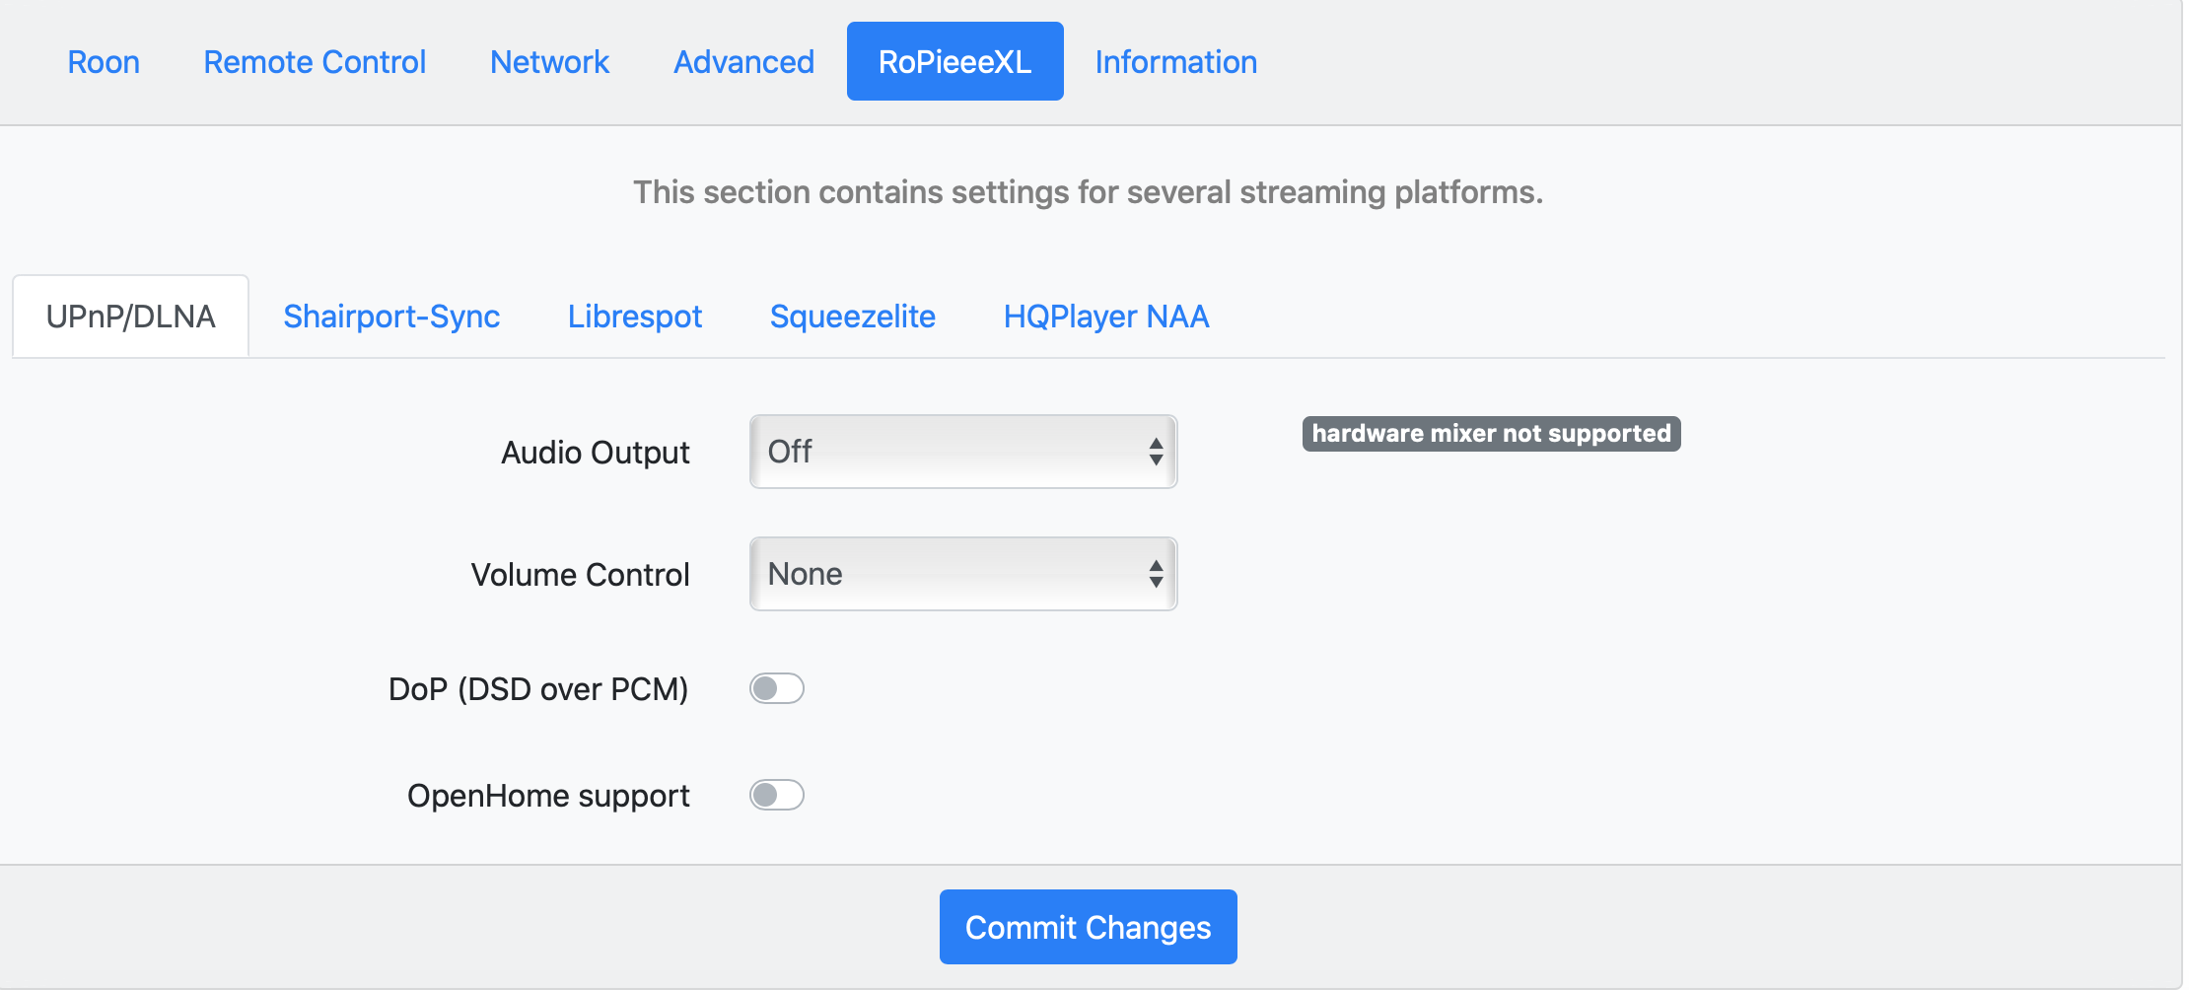
Task: Switch to the Shairport-Sync sub-tab
Action: [x=391, y=317]
